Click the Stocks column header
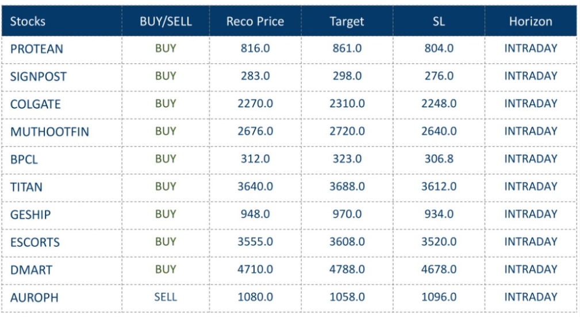 point(28,21)
